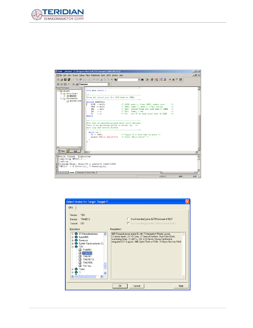This screenshot has height=328, width=253.
Task: Click the Save All toolbar icon
Action: (69, 80)
